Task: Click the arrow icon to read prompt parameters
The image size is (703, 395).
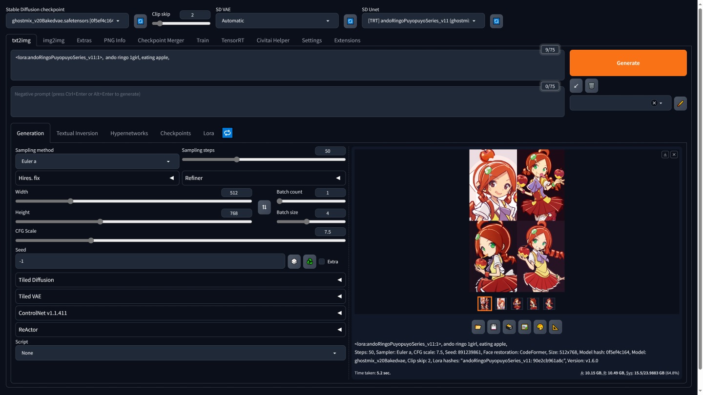Action: pos(576,86)
